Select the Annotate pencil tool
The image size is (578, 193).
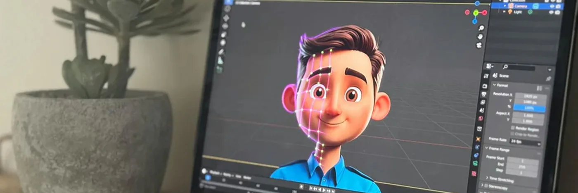pos(221,52)
